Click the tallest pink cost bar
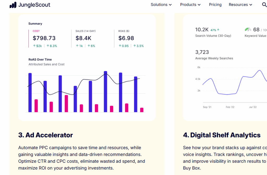Viewport: 267px width, 175px height. click(x=66, y=103)
